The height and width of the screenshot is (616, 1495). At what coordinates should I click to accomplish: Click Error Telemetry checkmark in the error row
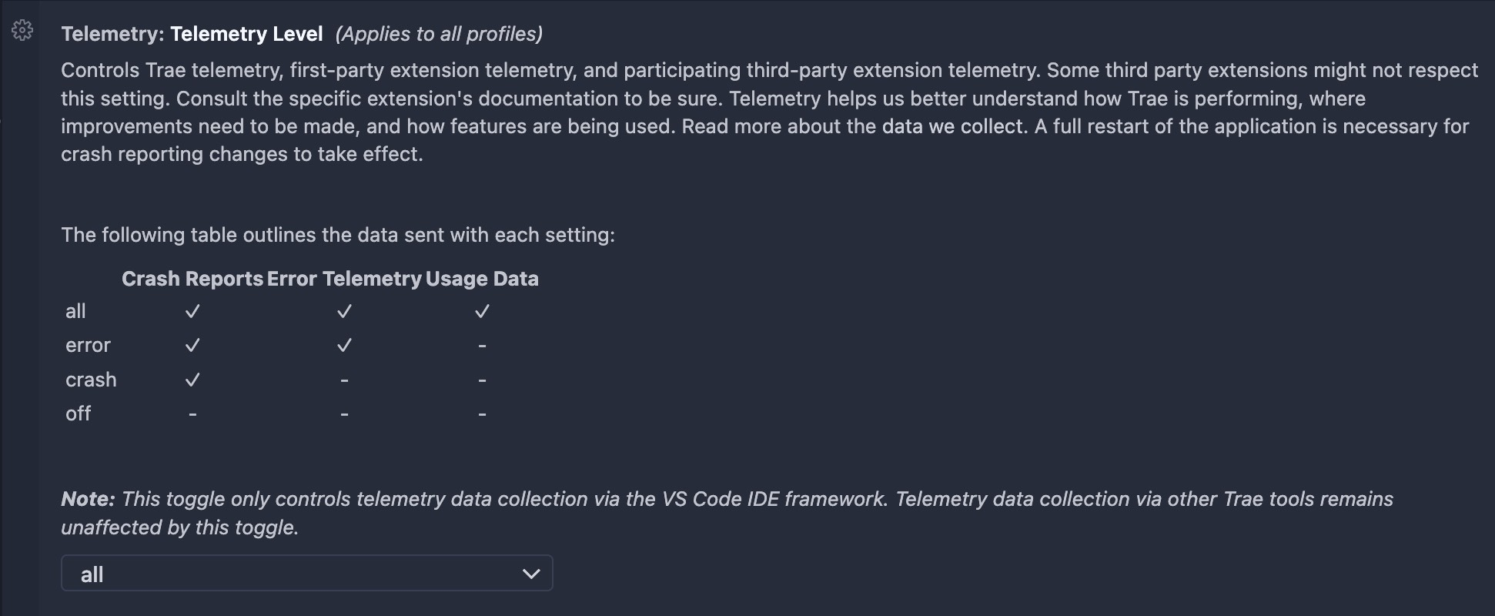(x=344, y=346)
